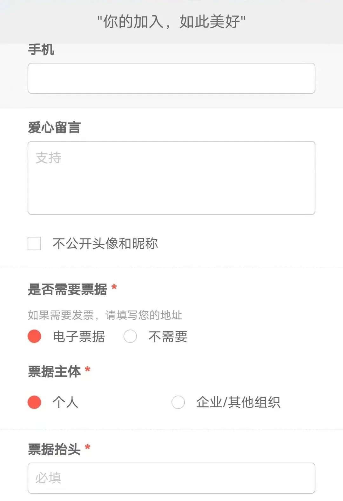Click the 票据抬头 required input field
The width and height of the screenshot is (343, 501).
[171, 478]
